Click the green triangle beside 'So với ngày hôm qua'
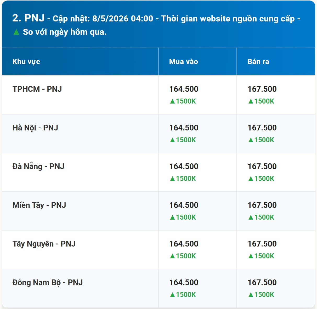The width and height of the screenshot is (317, 309). click(16, 32)
